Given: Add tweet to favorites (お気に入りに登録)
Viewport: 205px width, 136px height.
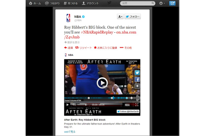Looking at the screenshot, I should [105, 48].
